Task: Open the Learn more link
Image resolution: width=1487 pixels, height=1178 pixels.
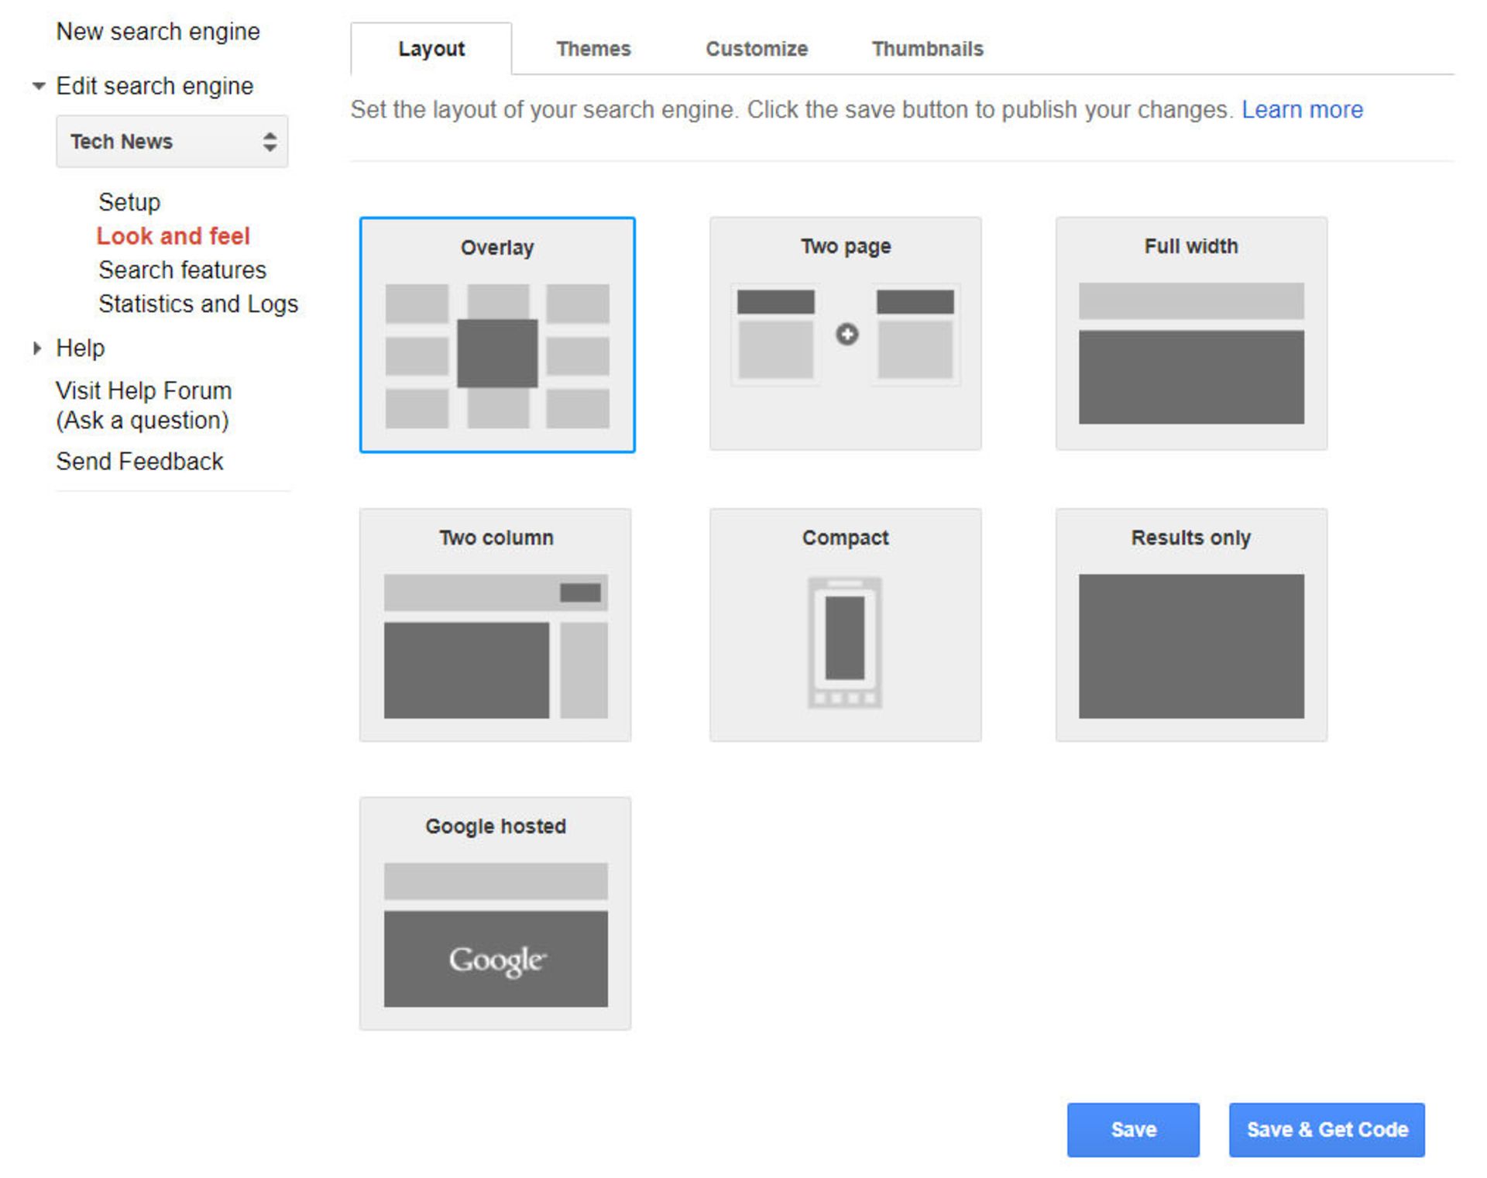Action: (1301, 109)
